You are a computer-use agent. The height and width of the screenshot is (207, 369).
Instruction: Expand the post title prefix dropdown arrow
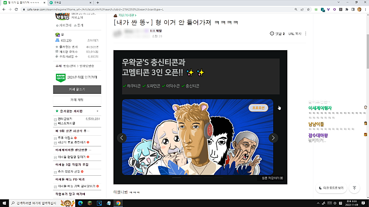(x=148, y=23)
